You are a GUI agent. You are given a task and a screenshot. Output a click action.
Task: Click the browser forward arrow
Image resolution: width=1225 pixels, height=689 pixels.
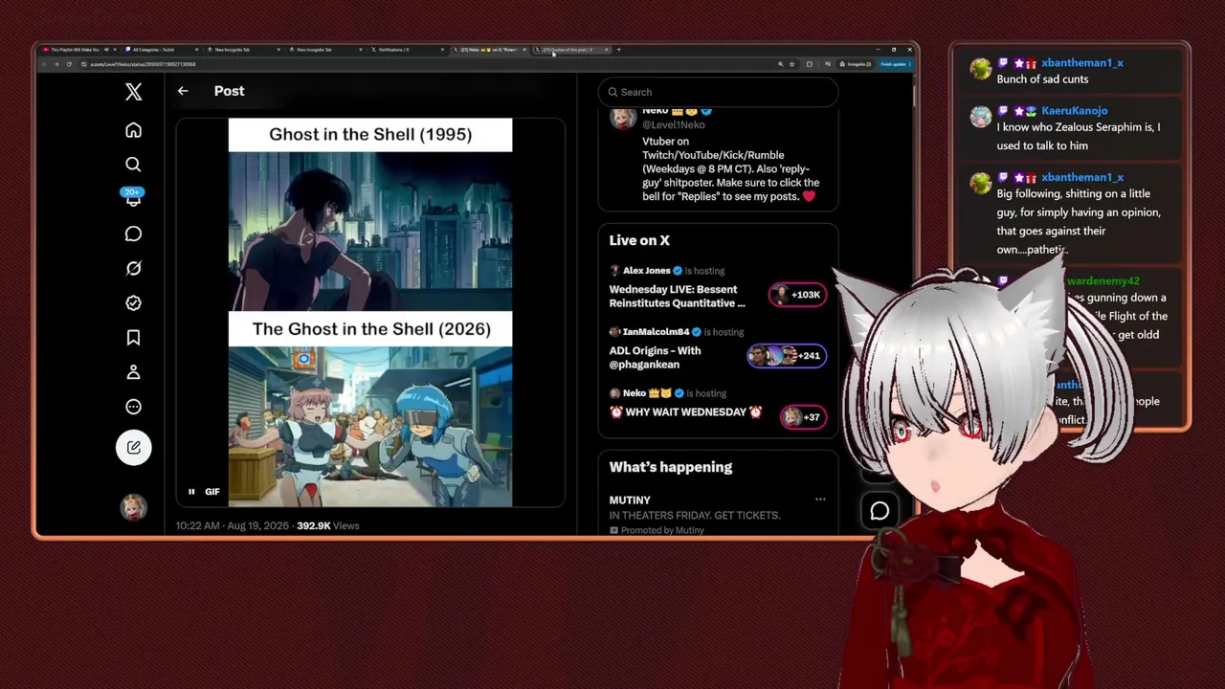point(56,64)
